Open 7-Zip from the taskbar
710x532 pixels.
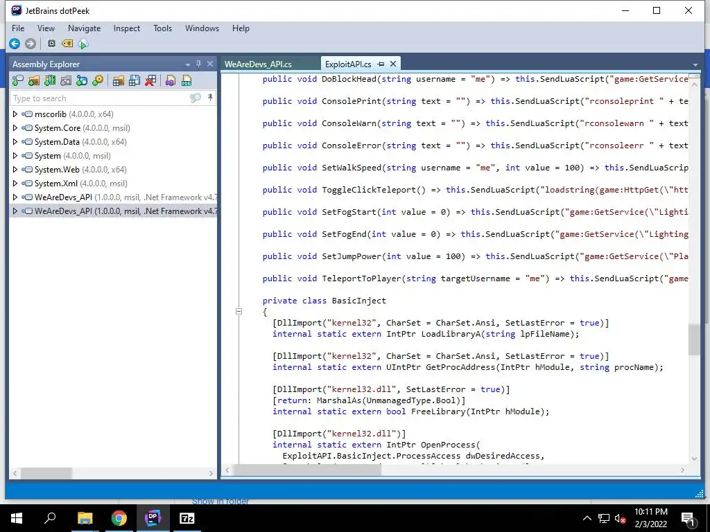[x=187, y=518]
